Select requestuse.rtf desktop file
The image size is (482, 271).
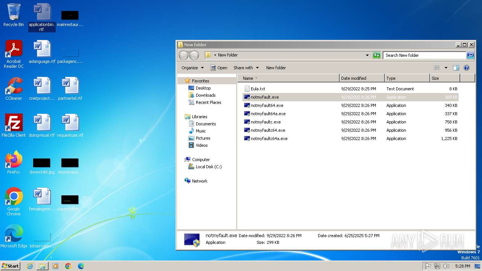click(70, 126)
